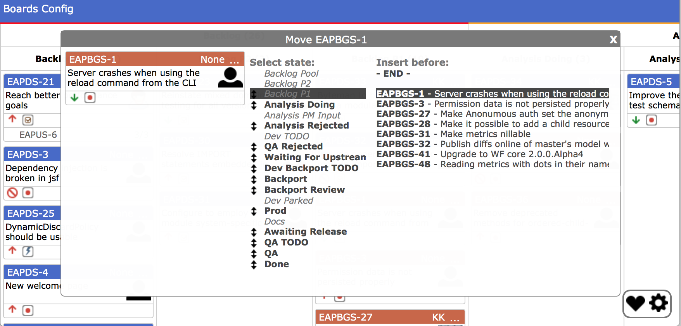
Task: Open the EAPBGS-27 issue link
Action: 346,317
